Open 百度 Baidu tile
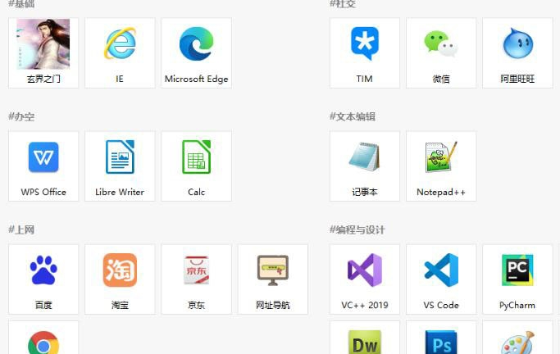The height and width of the screenshot is (354, 560). pos(43,279)
